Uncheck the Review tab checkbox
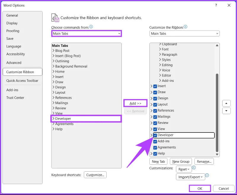Viewport: 237px width, 195px height. (155, 123)
